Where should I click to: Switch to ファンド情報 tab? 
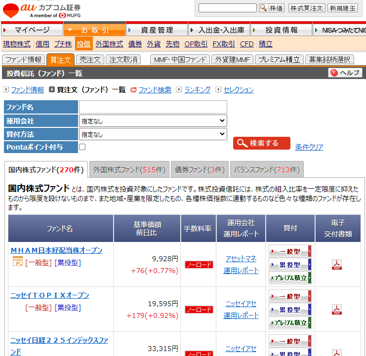click(23, 59)
